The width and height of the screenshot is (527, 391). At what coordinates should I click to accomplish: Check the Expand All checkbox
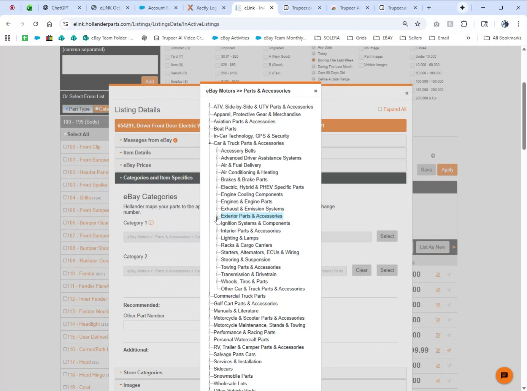coord(380,109)
